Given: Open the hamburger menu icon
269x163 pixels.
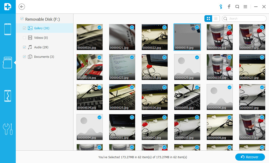Looking at the screenshot, I should 246,7.
